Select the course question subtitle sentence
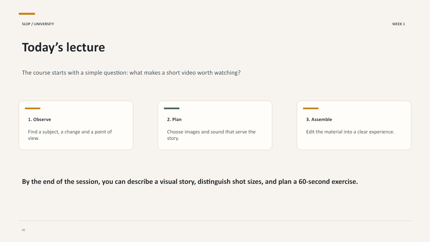 coord(131,73)
